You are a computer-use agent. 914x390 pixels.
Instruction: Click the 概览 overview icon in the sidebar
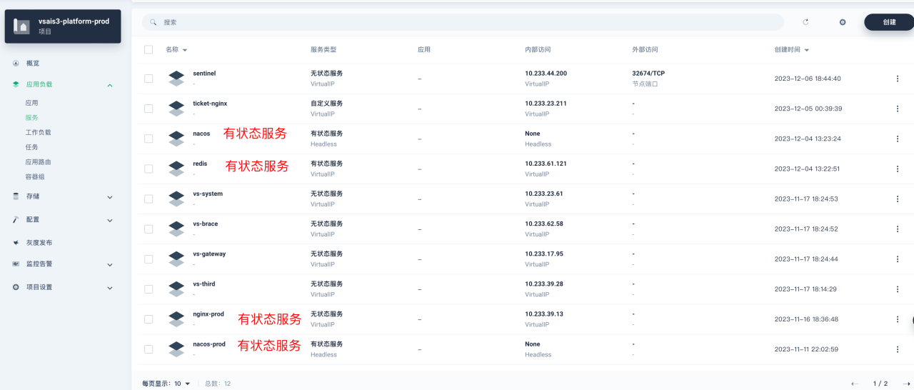click(16, 64)
